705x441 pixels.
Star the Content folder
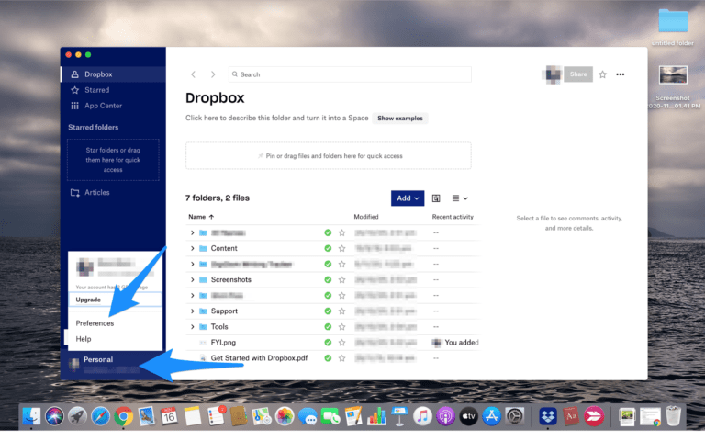[x=342, y=248]
